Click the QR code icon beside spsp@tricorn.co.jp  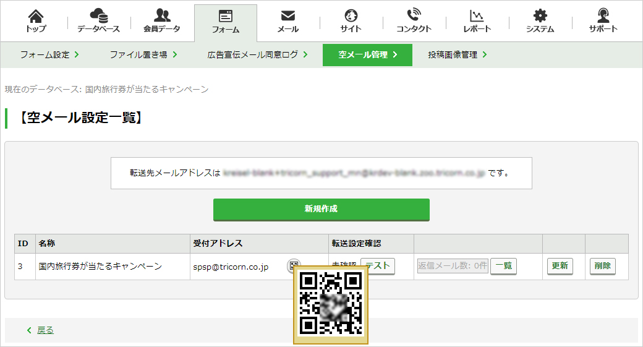(x=294, y=265)
